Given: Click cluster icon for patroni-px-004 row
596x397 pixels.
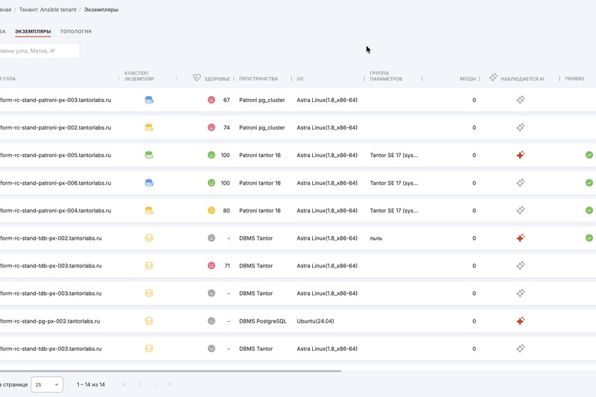Looking at the screenshot, I should [x=149, y=211].
